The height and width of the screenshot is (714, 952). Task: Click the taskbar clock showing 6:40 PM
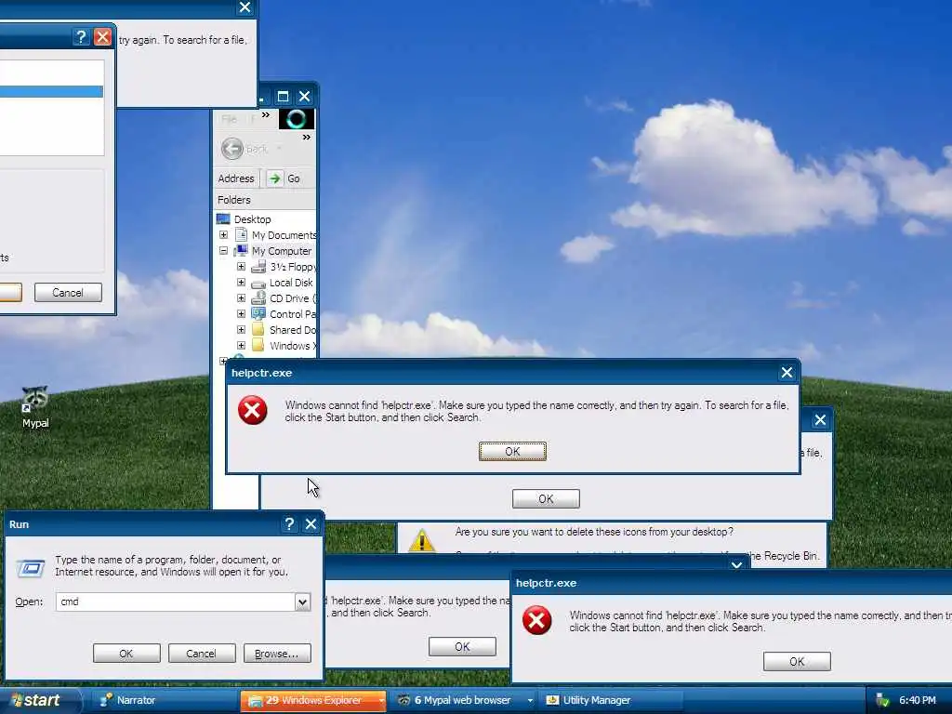click(x=918, y=701)
